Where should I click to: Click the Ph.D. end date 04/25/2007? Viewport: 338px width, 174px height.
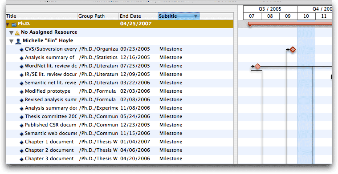coord(136,24)
